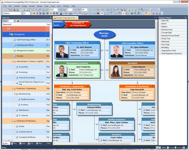Click Family Tree in Diagram Wizard
Viewport: 189px width, 150px height.
pyautogui.click(x=166, y=39)
